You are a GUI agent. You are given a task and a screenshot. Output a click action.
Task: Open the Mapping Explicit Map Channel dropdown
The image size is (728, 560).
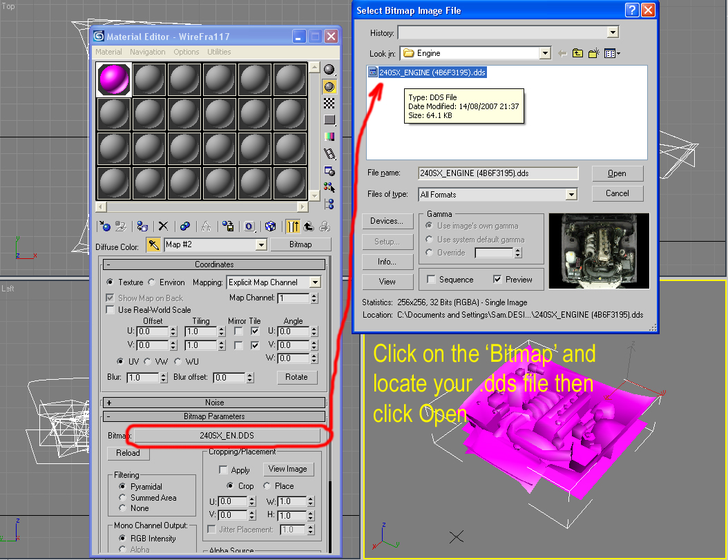315,282
